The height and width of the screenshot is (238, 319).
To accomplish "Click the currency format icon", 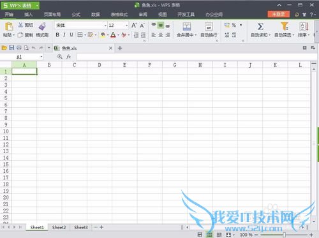I will (227, 25).
